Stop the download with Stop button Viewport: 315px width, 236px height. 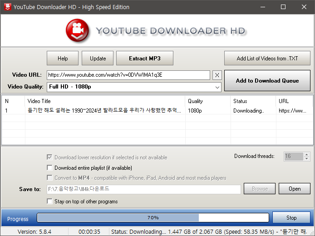pos(291,218)
